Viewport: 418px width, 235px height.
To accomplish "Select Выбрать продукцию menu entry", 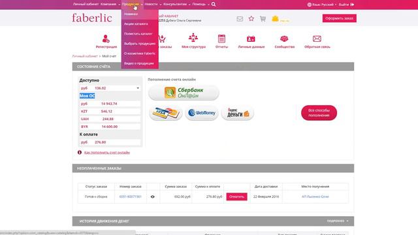I will click(140, 44).
